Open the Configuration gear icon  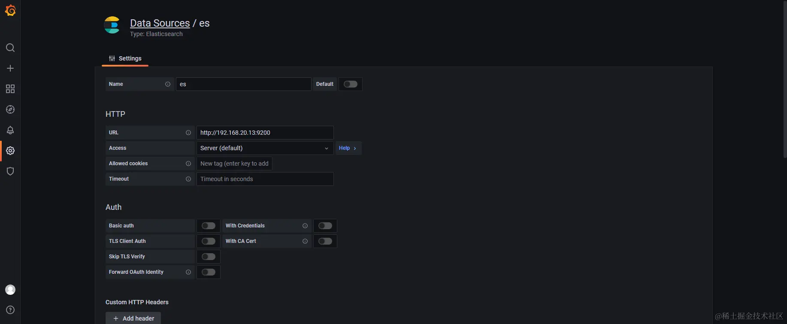(x=10, y=151)
